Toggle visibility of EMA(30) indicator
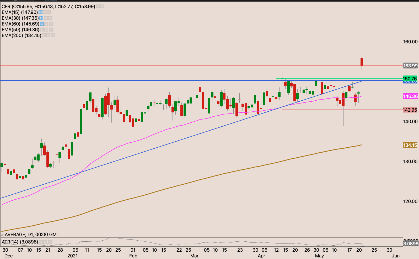Screen dimensions: 419x259 tap(41, 18)
